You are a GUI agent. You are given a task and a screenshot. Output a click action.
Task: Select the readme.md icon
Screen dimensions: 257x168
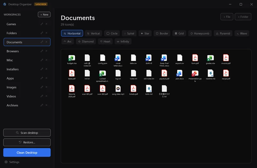pos(210,73)
